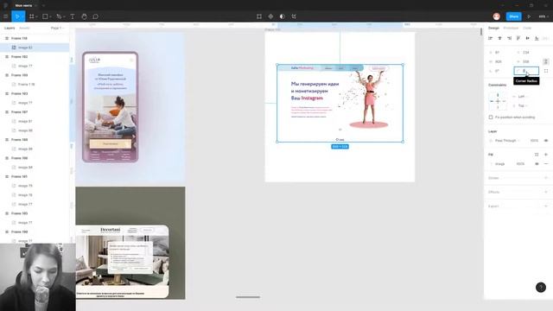Toggle Image fill visibility eye
553x311 pixels.
point(537,164)
